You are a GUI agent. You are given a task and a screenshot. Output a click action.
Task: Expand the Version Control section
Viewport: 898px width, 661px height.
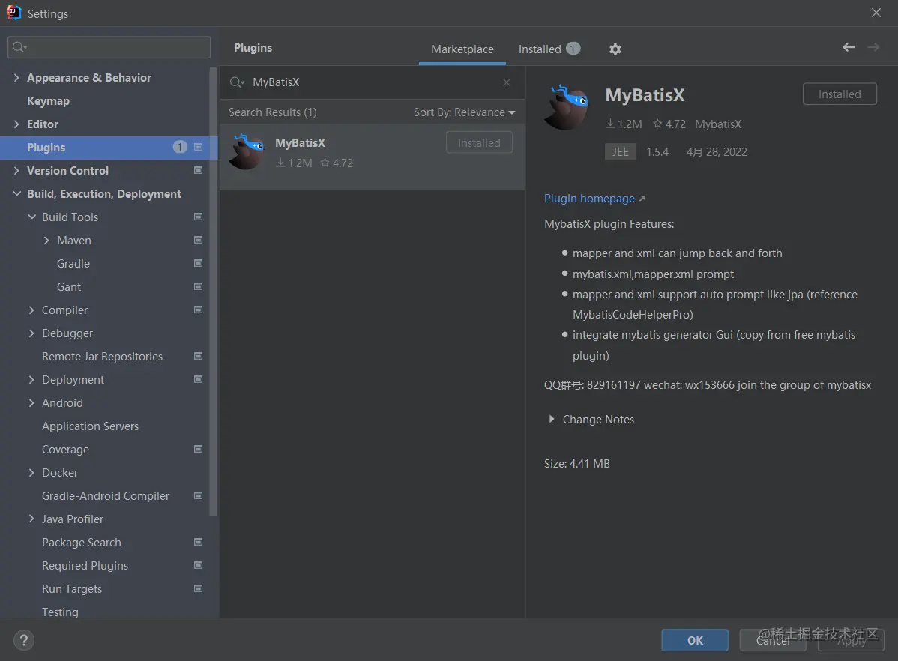[x=16, y=170]
